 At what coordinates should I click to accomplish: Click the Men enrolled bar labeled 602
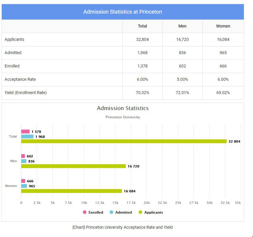pos(23,156)
